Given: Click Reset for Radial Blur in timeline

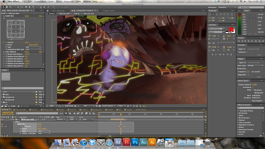Looking at the screenshot, I should pyautogui.click(x=39, y=124).
